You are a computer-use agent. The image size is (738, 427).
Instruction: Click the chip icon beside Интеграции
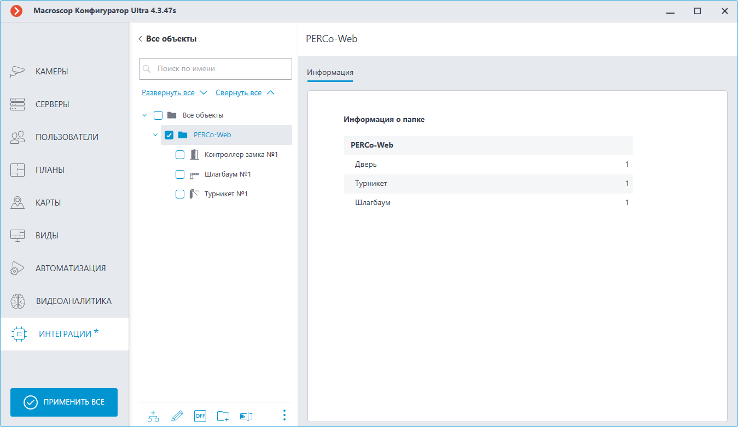[19, 334]
